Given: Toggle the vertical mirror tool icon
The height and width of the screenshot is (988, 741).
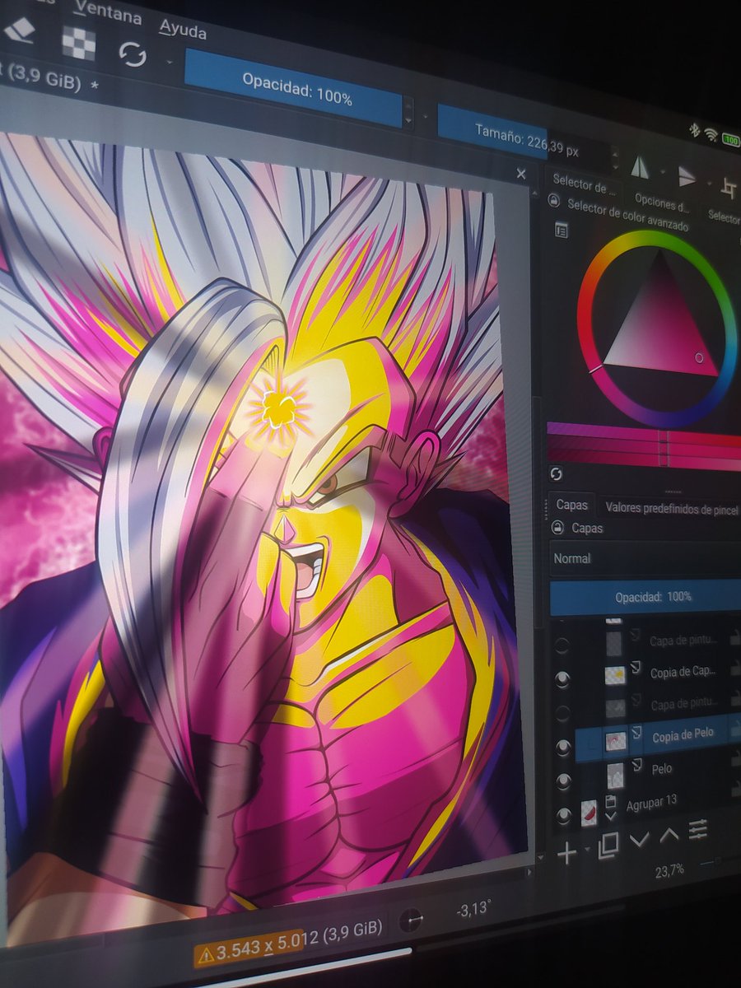Looking at the screenshot, I should (x=687, y=176).
